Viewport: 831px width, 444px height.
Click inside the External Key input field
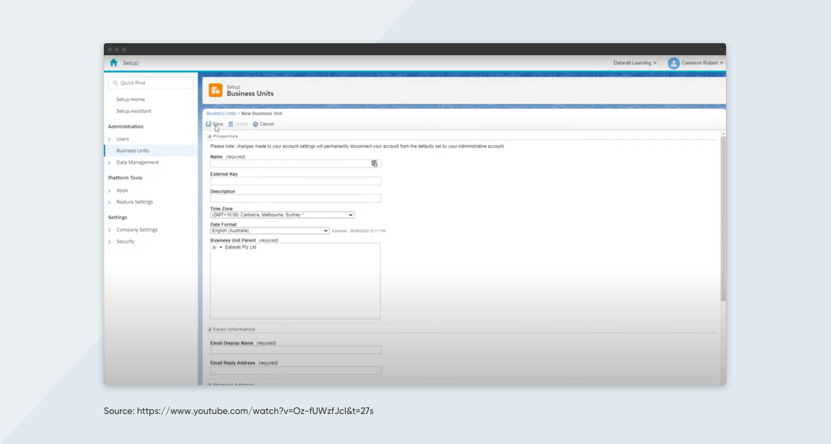[294, 181]
